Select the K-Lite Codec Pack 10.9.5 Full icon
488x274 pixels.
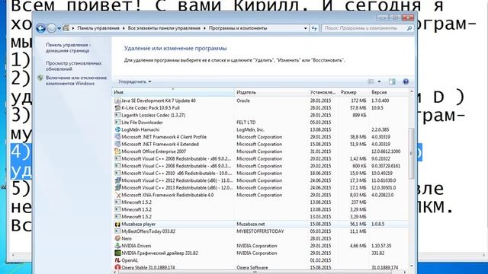coord(117,108)
